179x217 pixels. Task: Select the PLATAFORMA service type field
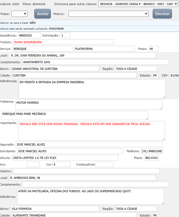[104, 49]
